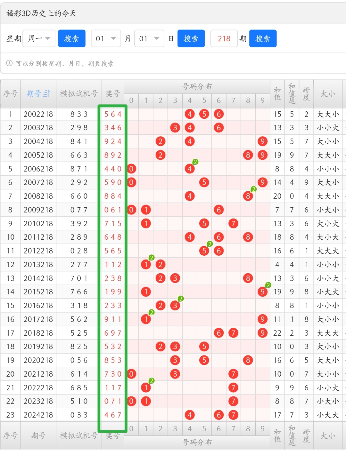The height and width of the screenshot is (455, 346).
Task: Click prize number 9 2 4
Action: [113, 141]
